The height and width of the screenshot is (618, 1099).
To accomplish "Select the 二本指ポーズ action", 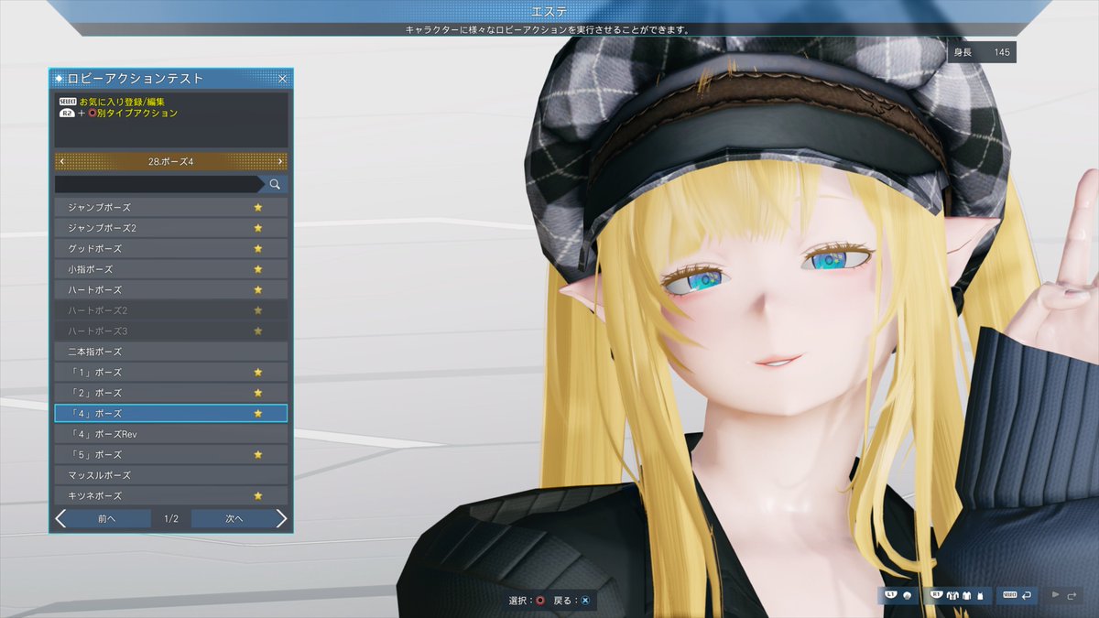I will (x=171, y=352).
